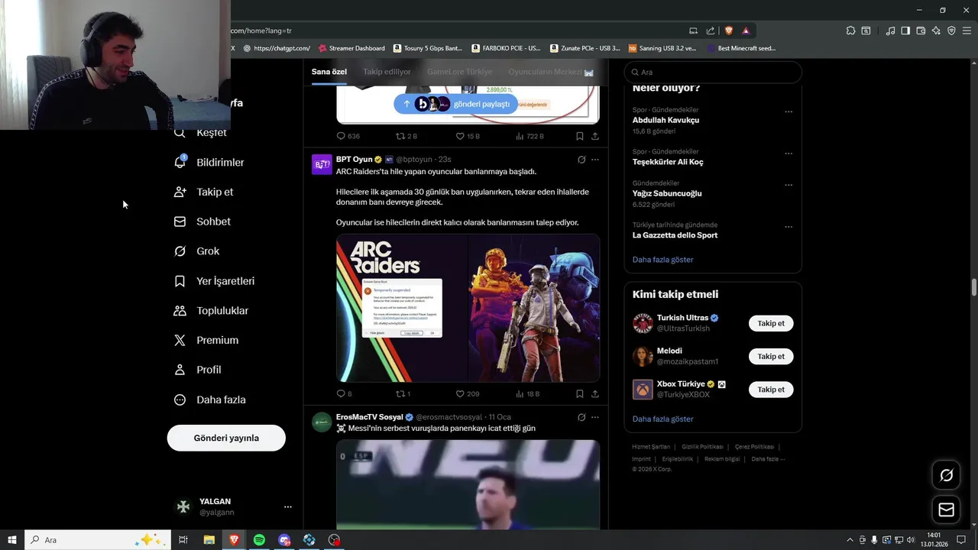
Task: Click the Gönderi yayınla button
Action: [x=226, y=438]
